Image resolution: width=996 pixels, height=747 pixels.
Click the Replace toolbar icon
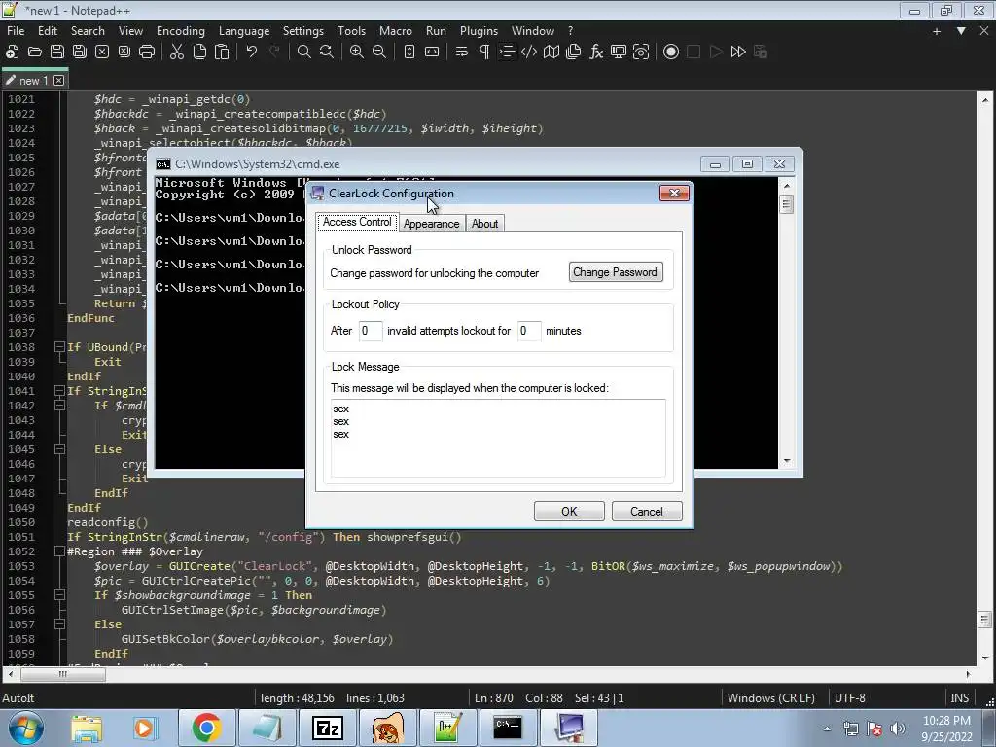pos(327,53)
